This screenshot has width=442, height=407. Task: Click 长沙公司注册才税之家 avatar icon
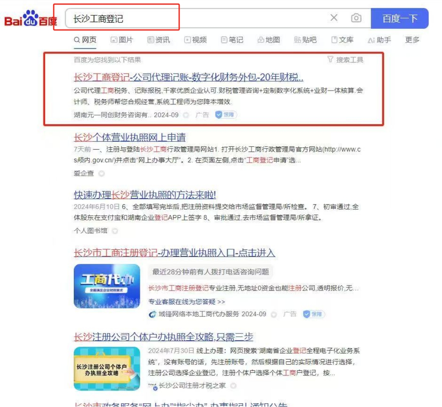point(153,386)
